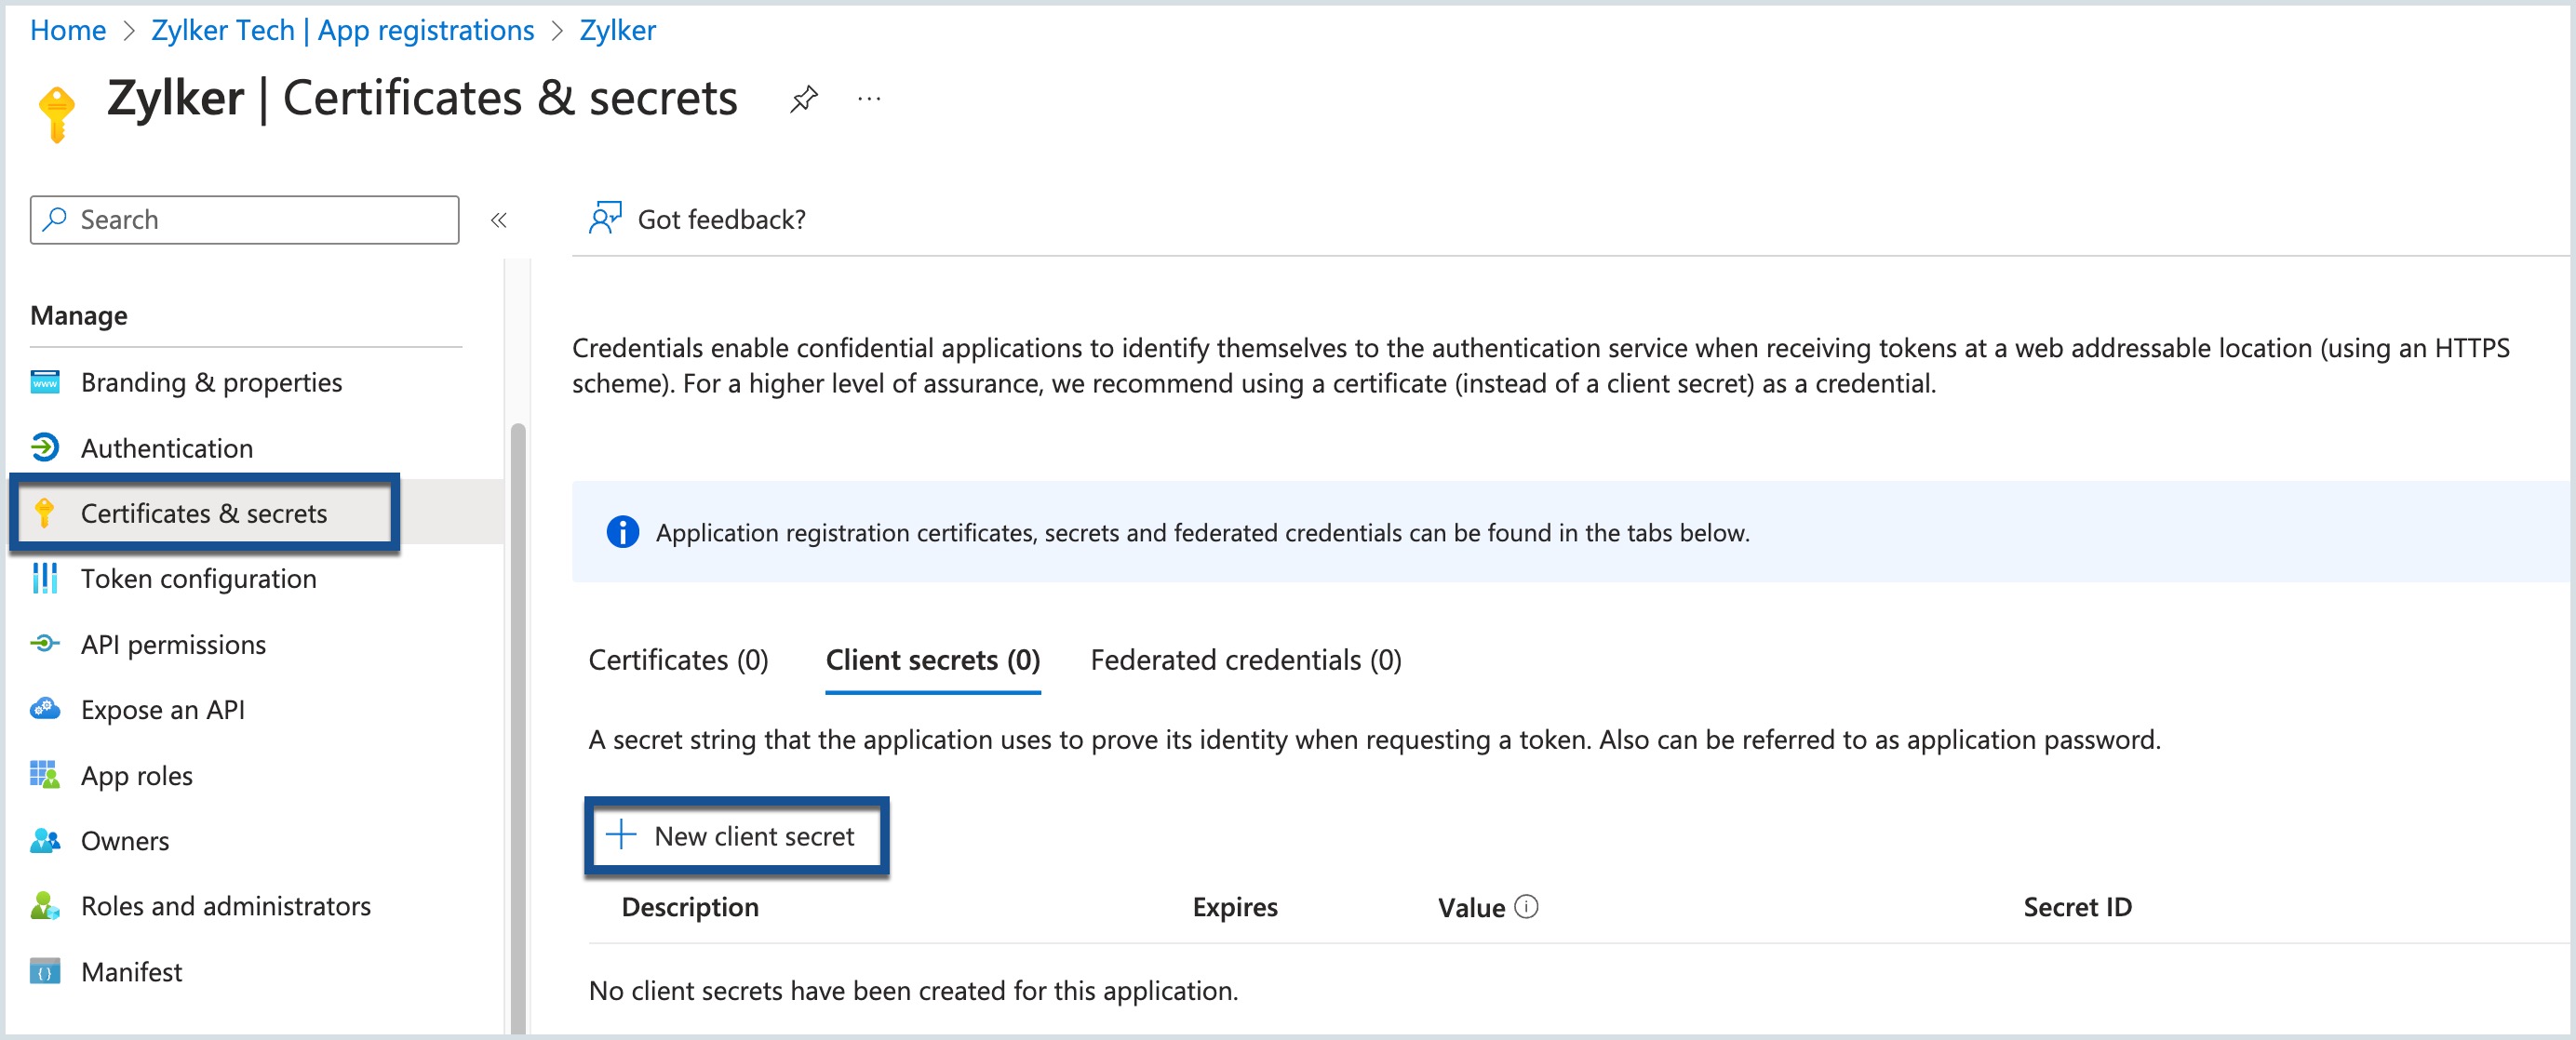Click the Secret ID column header
Screen dimensions: 2576x1040
pyautogui.click(x=2077, y=906)
